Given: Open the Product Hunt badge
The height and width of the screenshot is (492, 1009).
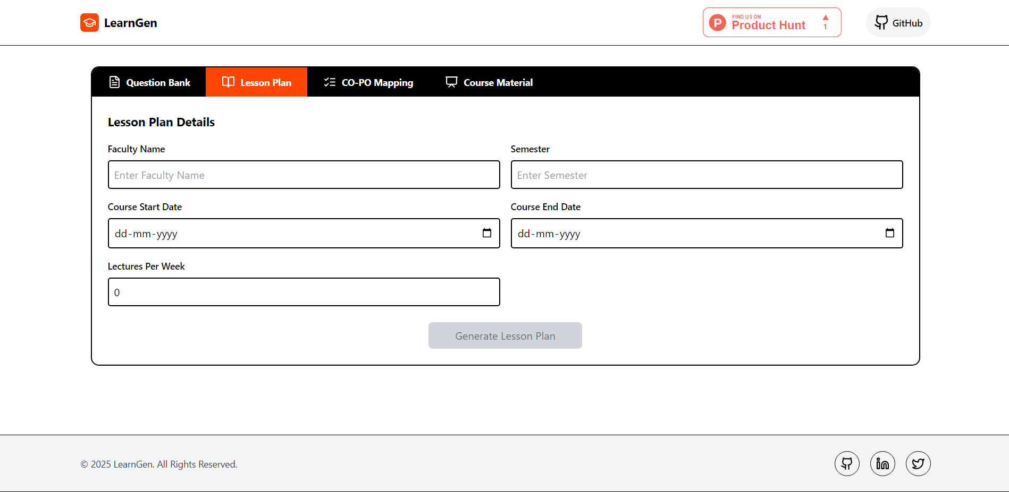Looking at the screenshot, I should 772,22.
